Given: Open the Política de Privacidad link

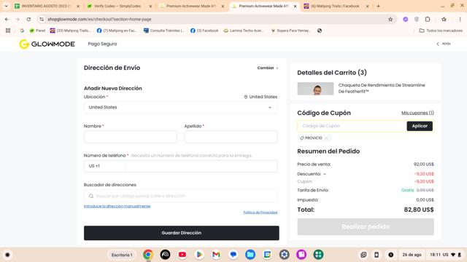Looking at the screenshot, I should 260,213.
